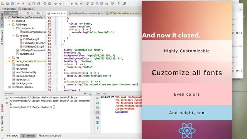
Task: Open the run configuration dropdown
Action: [x=66, y=3]
